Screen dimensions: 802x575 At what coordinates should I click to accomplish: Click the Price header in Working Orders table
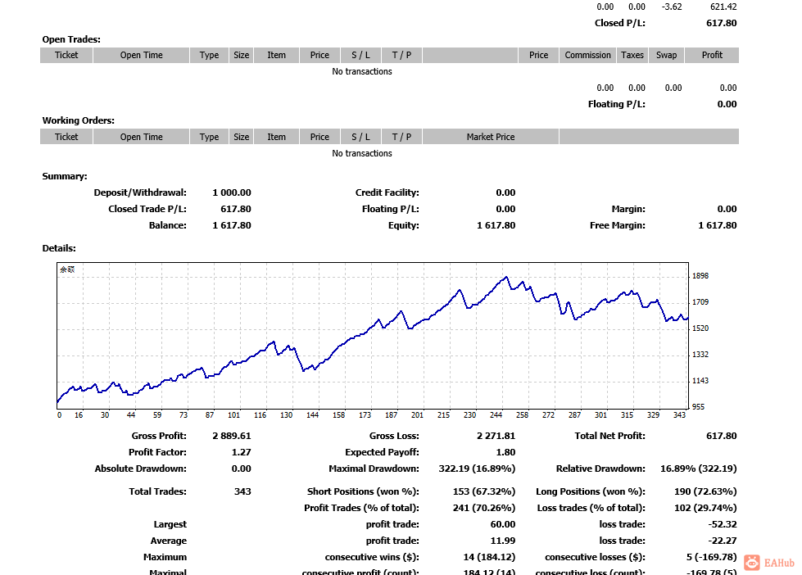click(x=319, y=137)
